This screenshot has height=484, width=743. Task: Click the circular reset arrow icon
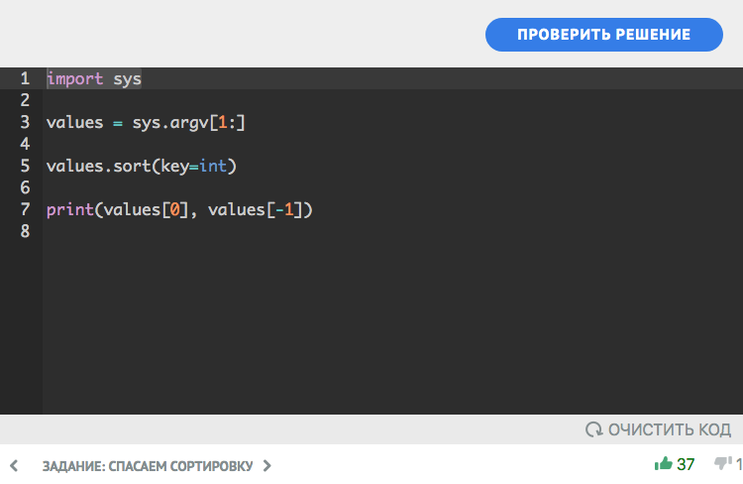(x=593, y=429)
